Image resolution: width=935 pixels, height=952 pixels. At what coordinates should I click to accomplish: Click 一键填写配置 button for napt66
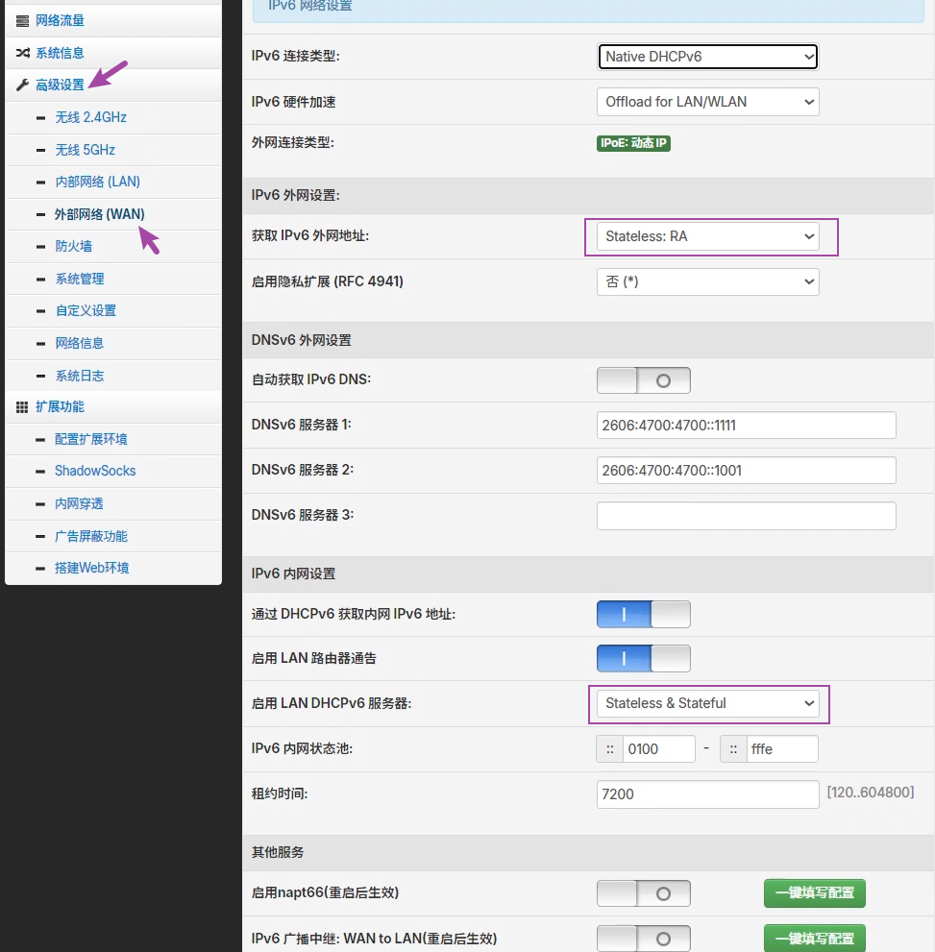point(814,893)
